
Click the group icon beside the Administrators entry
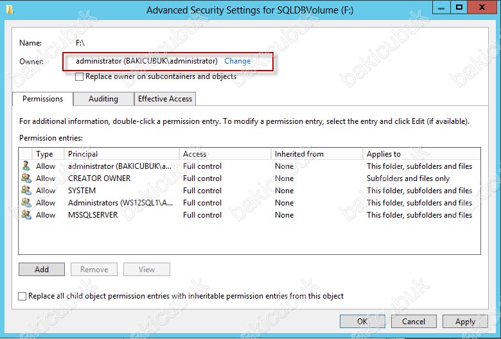click(x=26, y=203)
